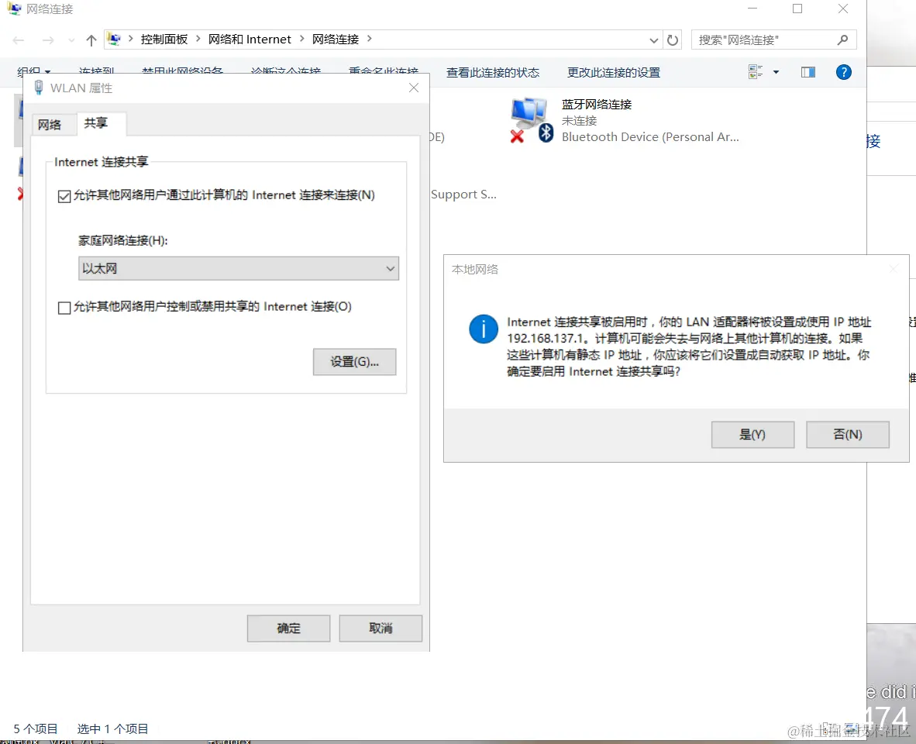
Task: Toggle the Internet connection sharing checkbox
Action: tap(64, 195)
